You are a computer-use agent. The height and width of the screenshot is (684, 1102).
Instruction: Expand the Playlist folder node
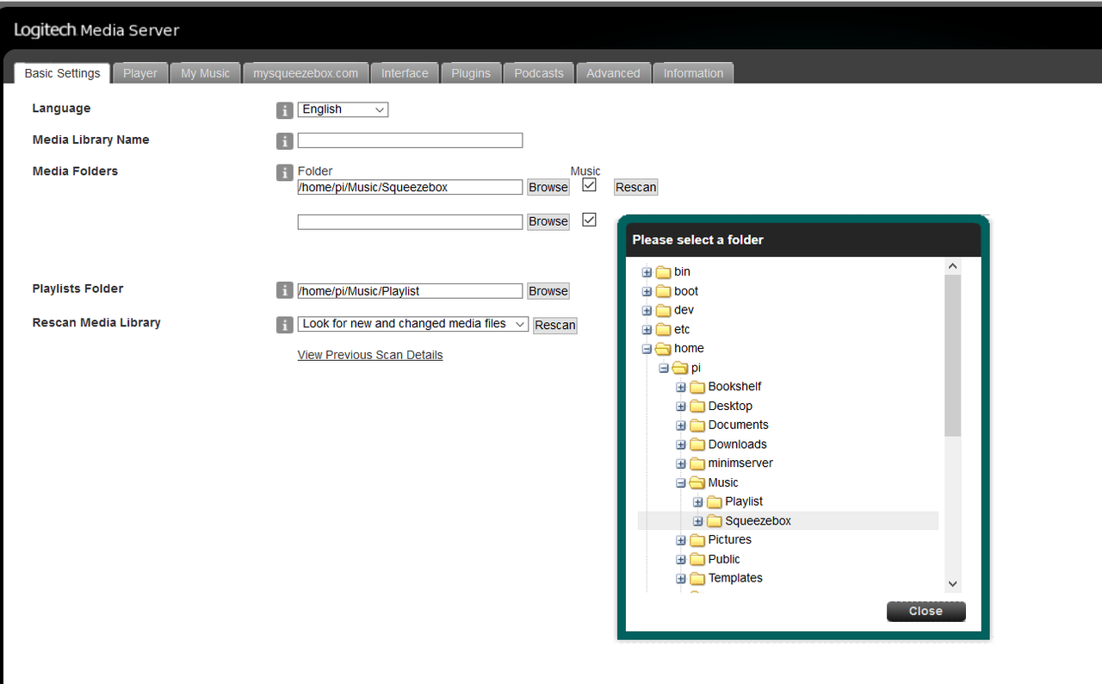click(x=698, y=502)
